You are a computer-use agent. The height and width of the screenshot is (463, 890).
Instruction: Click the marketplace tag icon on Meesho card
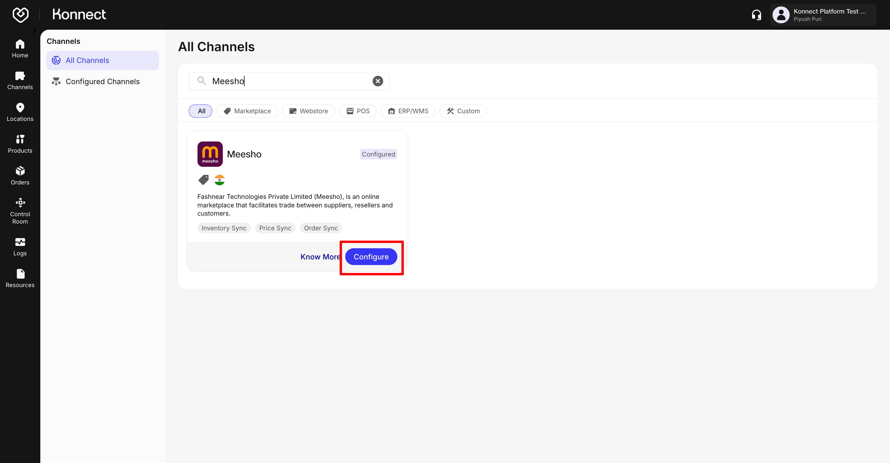[203, 180]
